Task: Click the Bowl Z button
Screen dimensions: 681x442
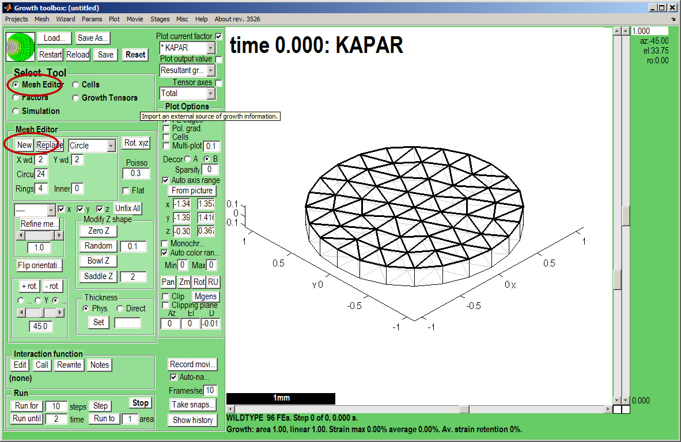Action: (99, 261)
